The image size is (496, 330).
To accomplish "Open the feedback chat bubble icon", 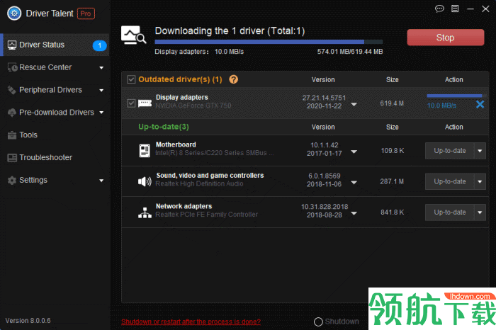I will (439, 8).
